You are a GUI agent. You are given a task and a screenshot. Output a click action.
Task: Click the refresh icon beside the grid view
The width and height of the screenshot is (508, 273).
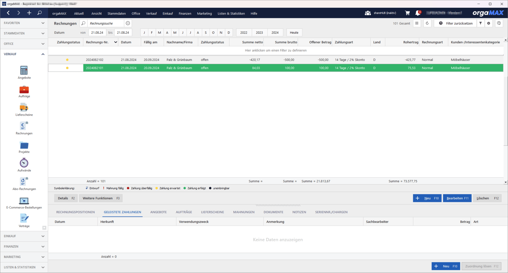tap(427, 23)
